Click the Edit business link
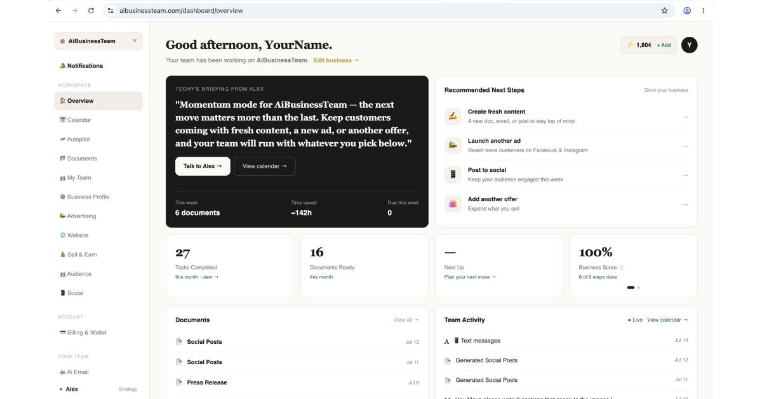762x399 pixels. pos(336,60)
